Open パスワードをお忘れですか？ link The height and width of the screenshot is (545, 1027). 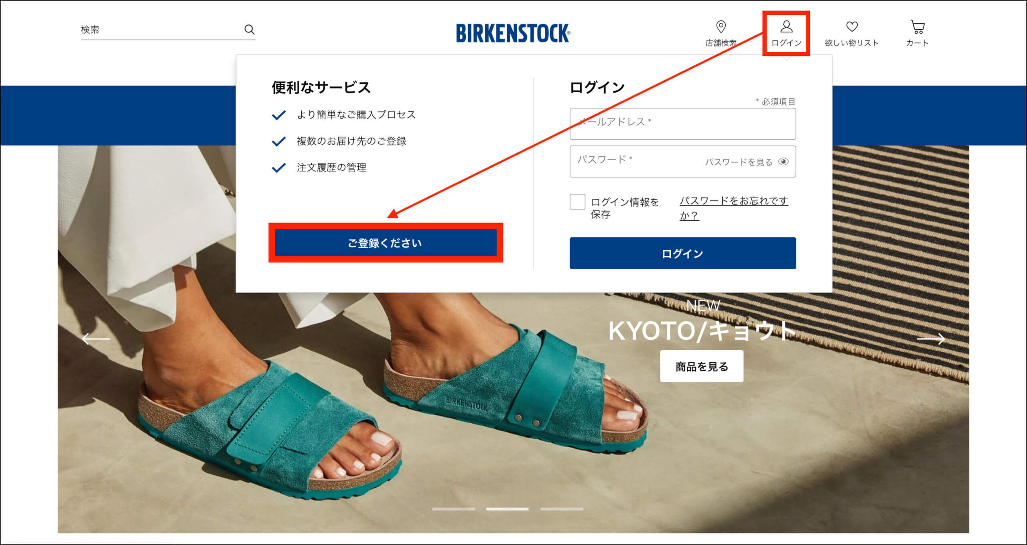(x=734, y=208)
